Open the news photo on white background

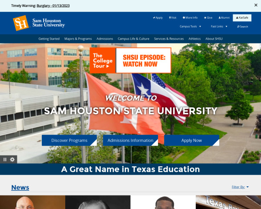[163, 202]
